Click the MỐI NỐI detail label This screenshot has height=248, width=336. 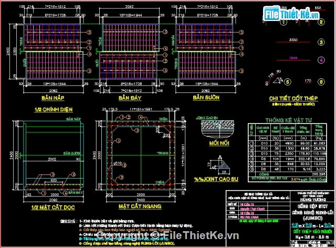click(x=219, y=143)
